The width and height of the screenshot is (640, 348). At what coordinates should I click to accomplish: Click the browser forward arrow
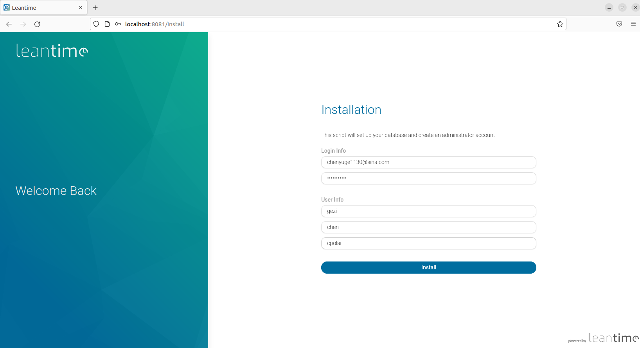23,24
